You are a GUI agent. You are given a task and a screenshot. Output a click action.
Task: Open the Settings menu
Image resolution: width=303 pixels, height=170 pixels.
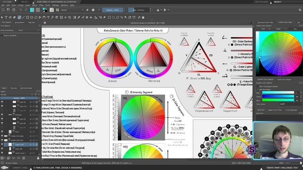click(x=55, y=5)
